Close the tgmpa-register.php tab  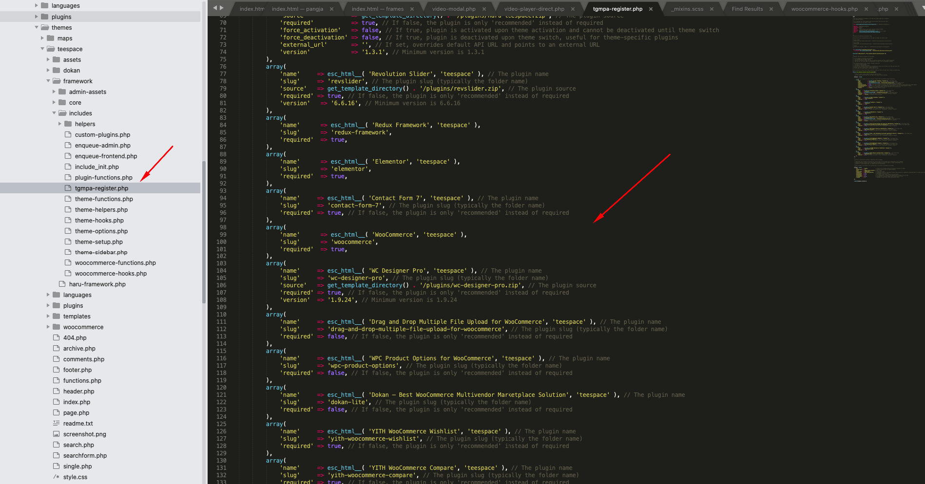click(x=651, y=9)
